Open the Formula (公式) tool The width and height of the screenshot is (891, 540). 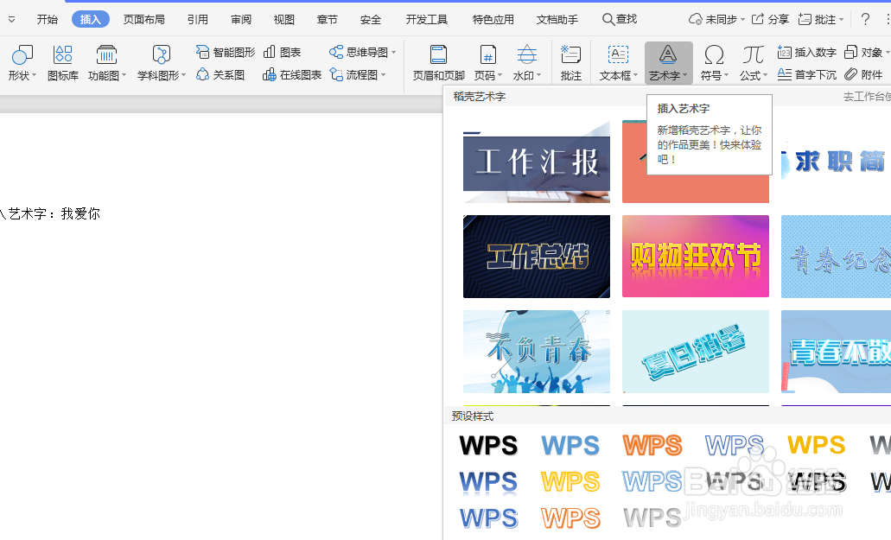(x=753, y=62)
